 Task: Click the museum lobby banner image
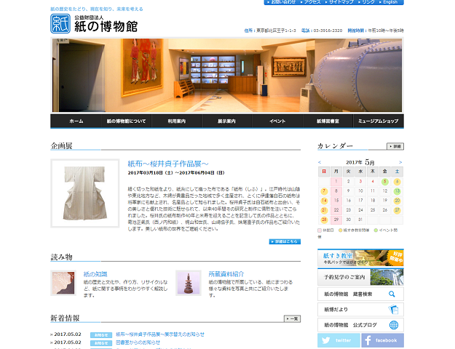tap(227, 75)
